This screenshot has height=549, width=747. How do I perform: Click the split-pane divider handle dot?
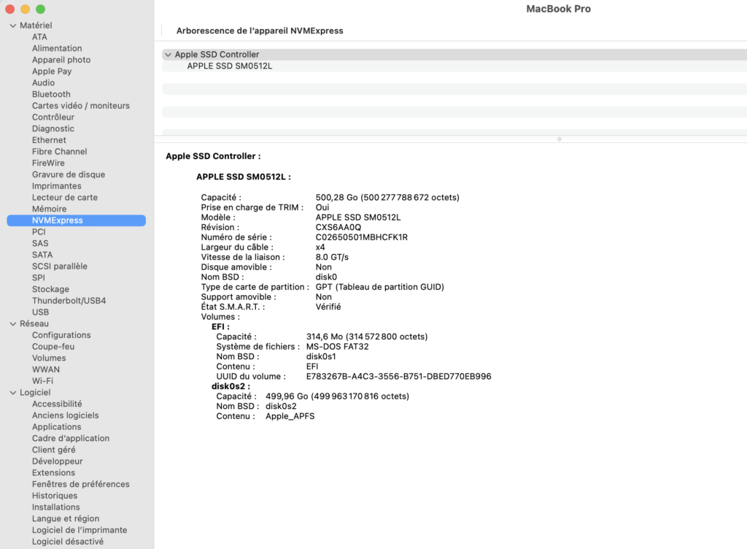(x=560, y=139)
